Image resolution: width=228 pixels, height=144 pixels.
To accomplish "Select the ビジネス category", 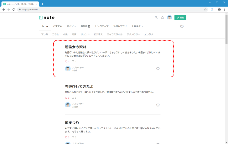I will click(x=98, y=34).
